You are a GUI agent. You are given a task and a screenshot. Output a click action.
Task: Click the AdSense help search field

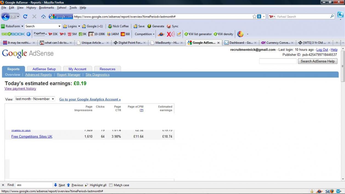[278, 61]
